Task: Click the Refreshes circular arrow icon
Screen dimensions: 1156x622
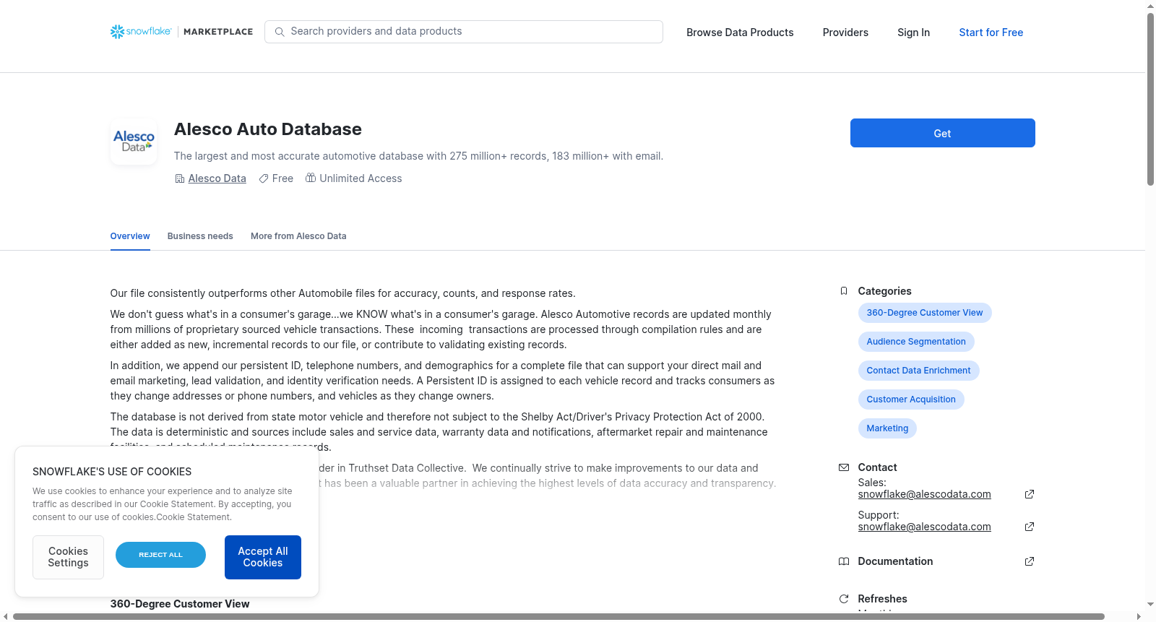Action: click(844, 599)
